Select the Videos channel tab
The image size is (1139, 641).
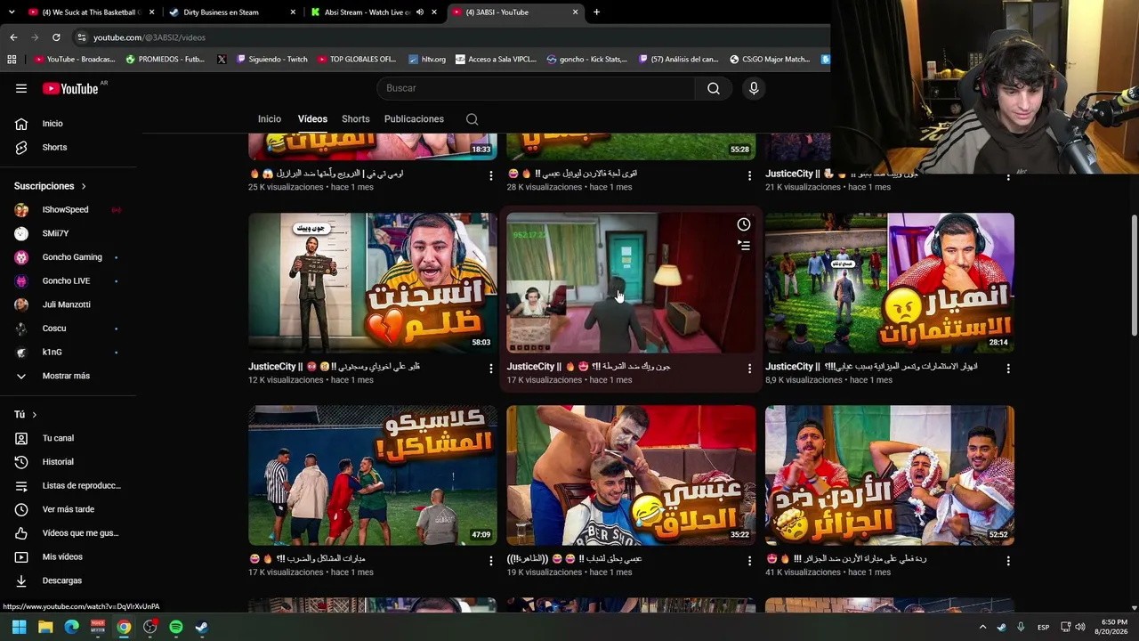coord(312,119)
